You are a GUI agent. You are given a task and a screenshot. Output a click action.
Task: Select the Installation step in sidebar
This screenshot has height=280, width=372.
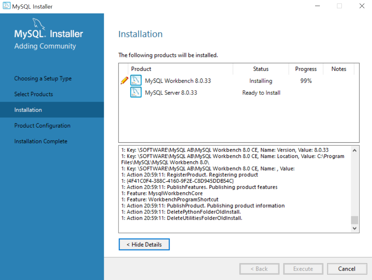pyautogui.click(x=52, y=110)
